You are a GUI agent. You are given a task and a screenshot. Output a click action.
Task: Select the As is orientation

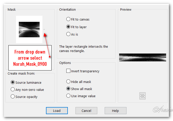68,34
